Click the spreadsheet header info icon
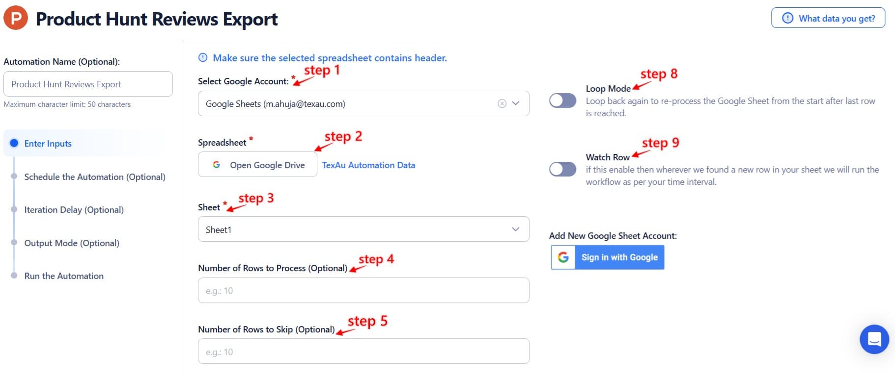895x378 pixels. click(203, 57)
